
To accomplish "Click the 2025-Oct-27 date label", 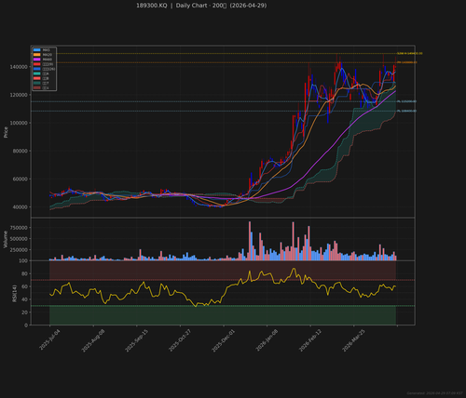I will click(x=180, y=340).
